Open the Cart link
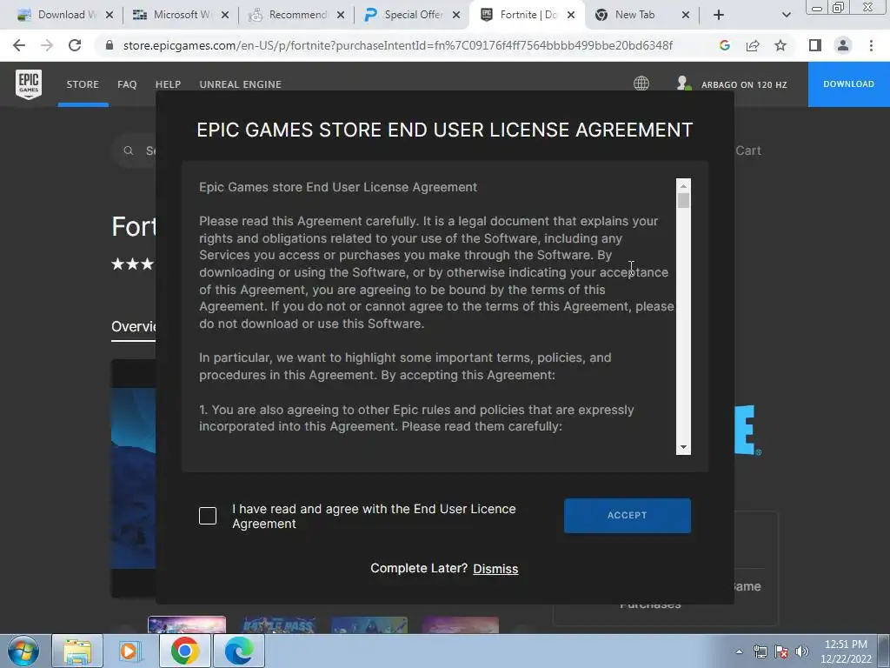The height and width of the screenshot is (668, 890). pyautogui.click(x=748, y=150)
